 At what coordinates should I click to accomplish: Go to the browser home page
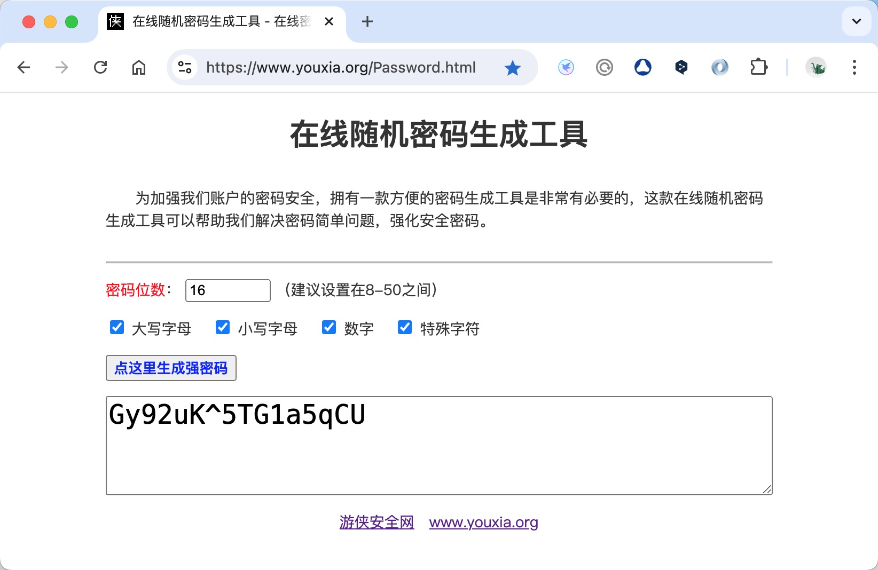(x=139, y=67)
